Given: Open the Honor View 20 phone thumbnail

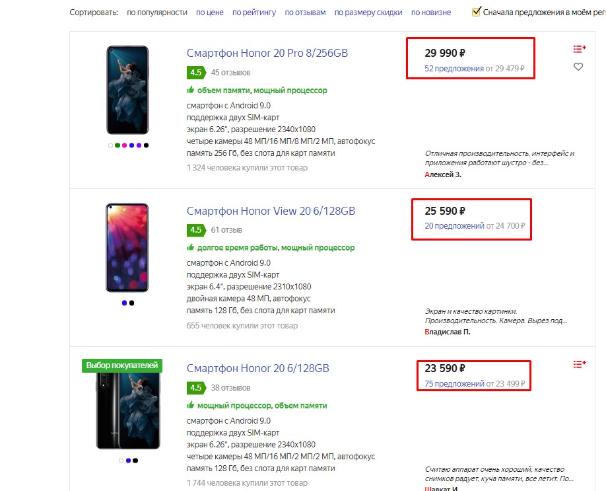Looking at the screenshot, I should 127,248.
